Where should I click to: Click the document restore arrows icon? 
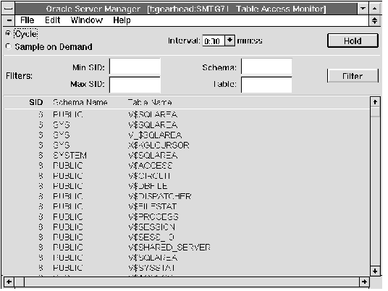click(375, 20)
